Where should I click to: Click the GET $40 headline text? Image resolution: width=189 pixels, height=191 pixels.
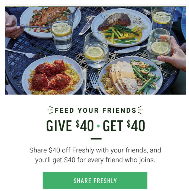pyautogui.click(x=124, y=125)
